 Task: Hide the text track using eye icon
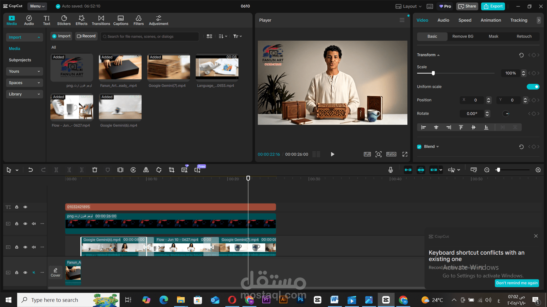[25, 207]
